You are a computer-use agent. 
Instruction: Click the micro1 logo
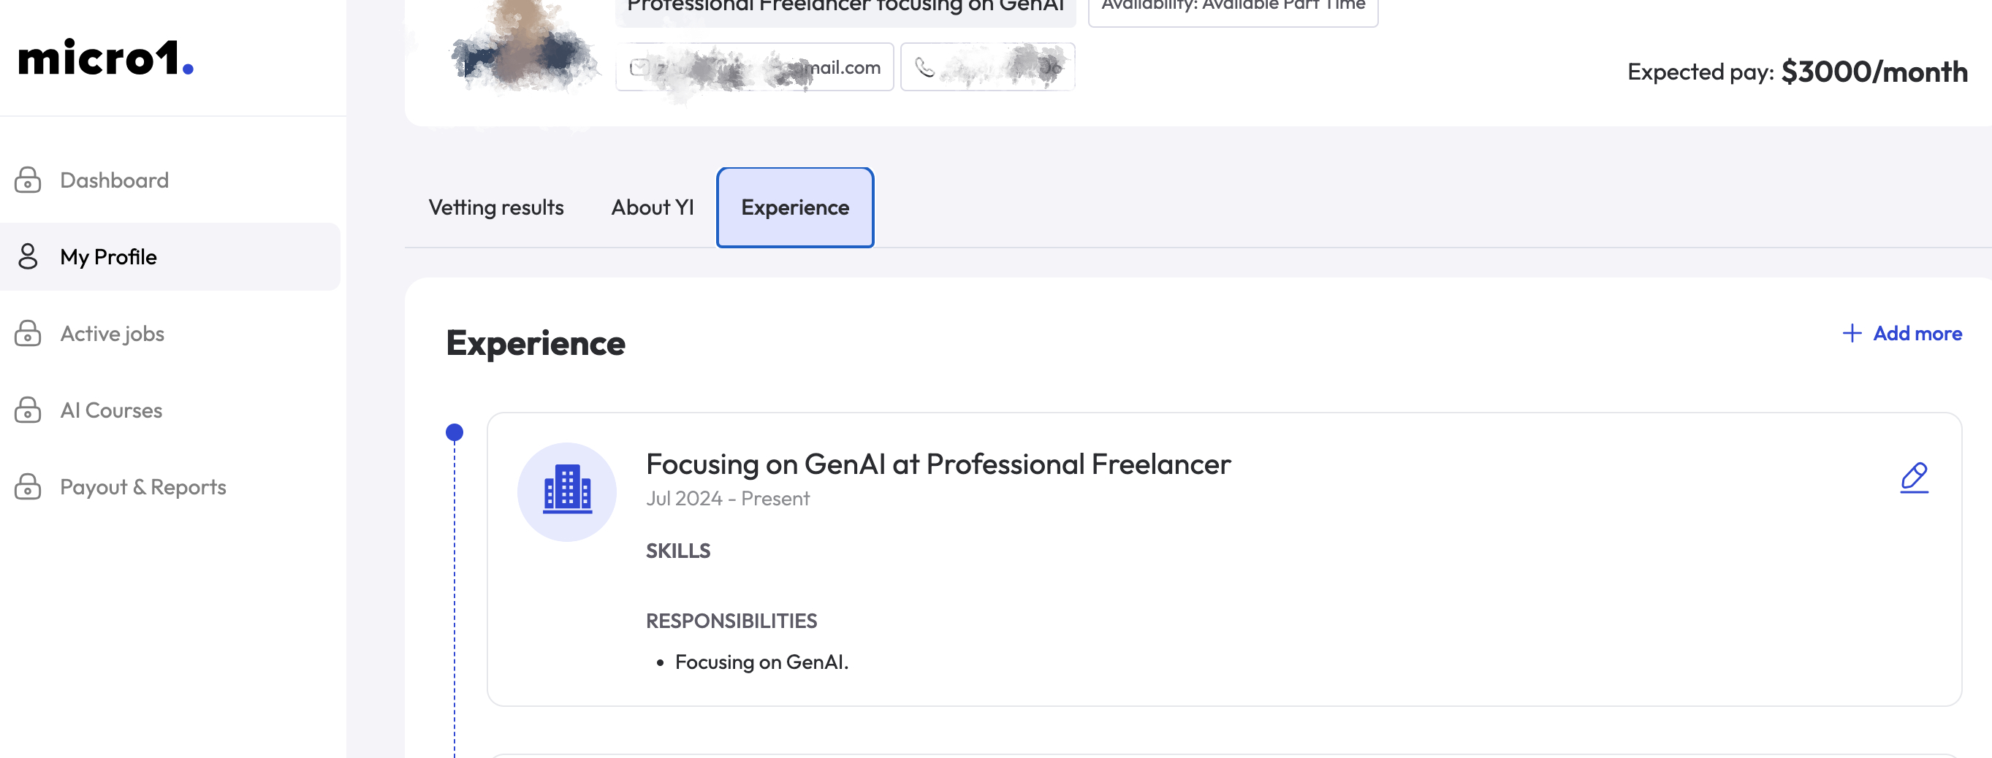pyautogui.click(x=106, y=58)
